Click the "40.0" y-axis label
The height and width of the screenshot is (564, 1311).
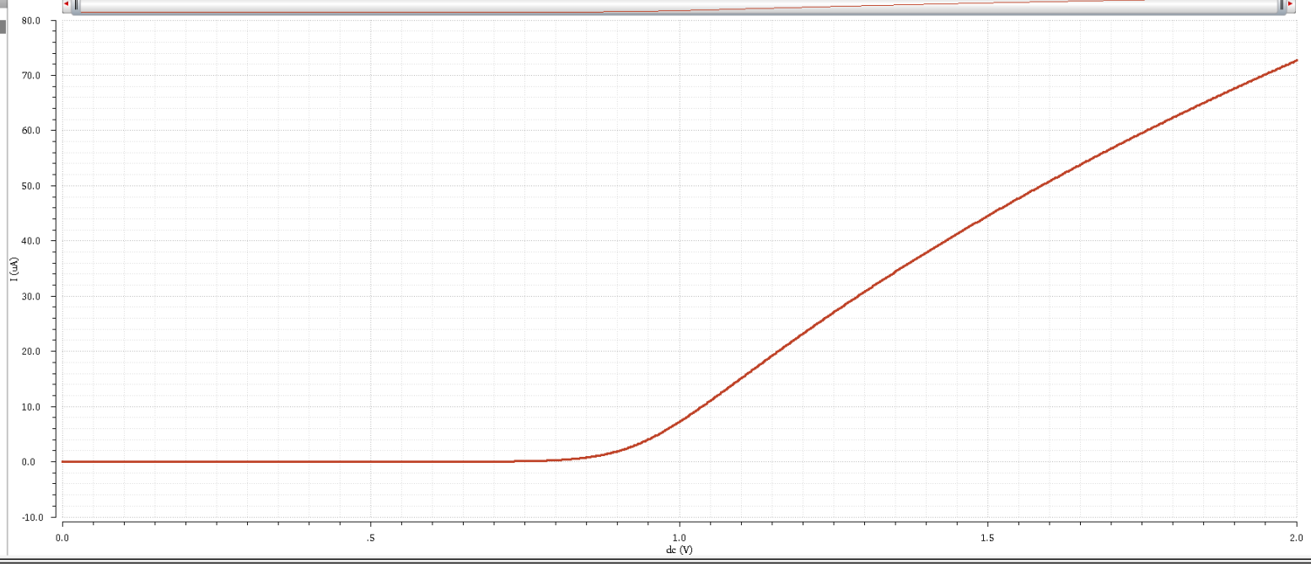[32, 241]
